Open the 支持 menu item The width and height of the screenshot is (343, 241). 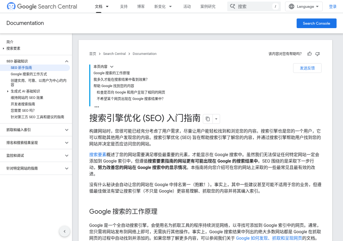point(124,7)
